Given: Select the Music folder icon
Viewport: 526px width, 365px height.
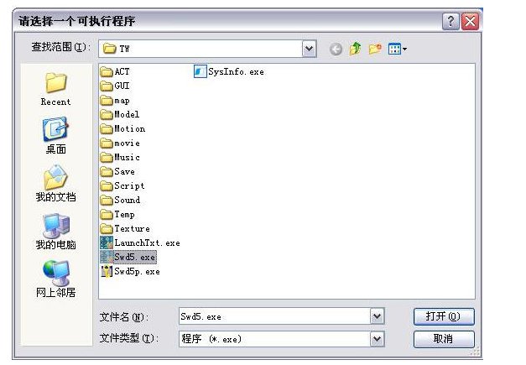Looking at the screenshot, I should [x=107, y=158].
